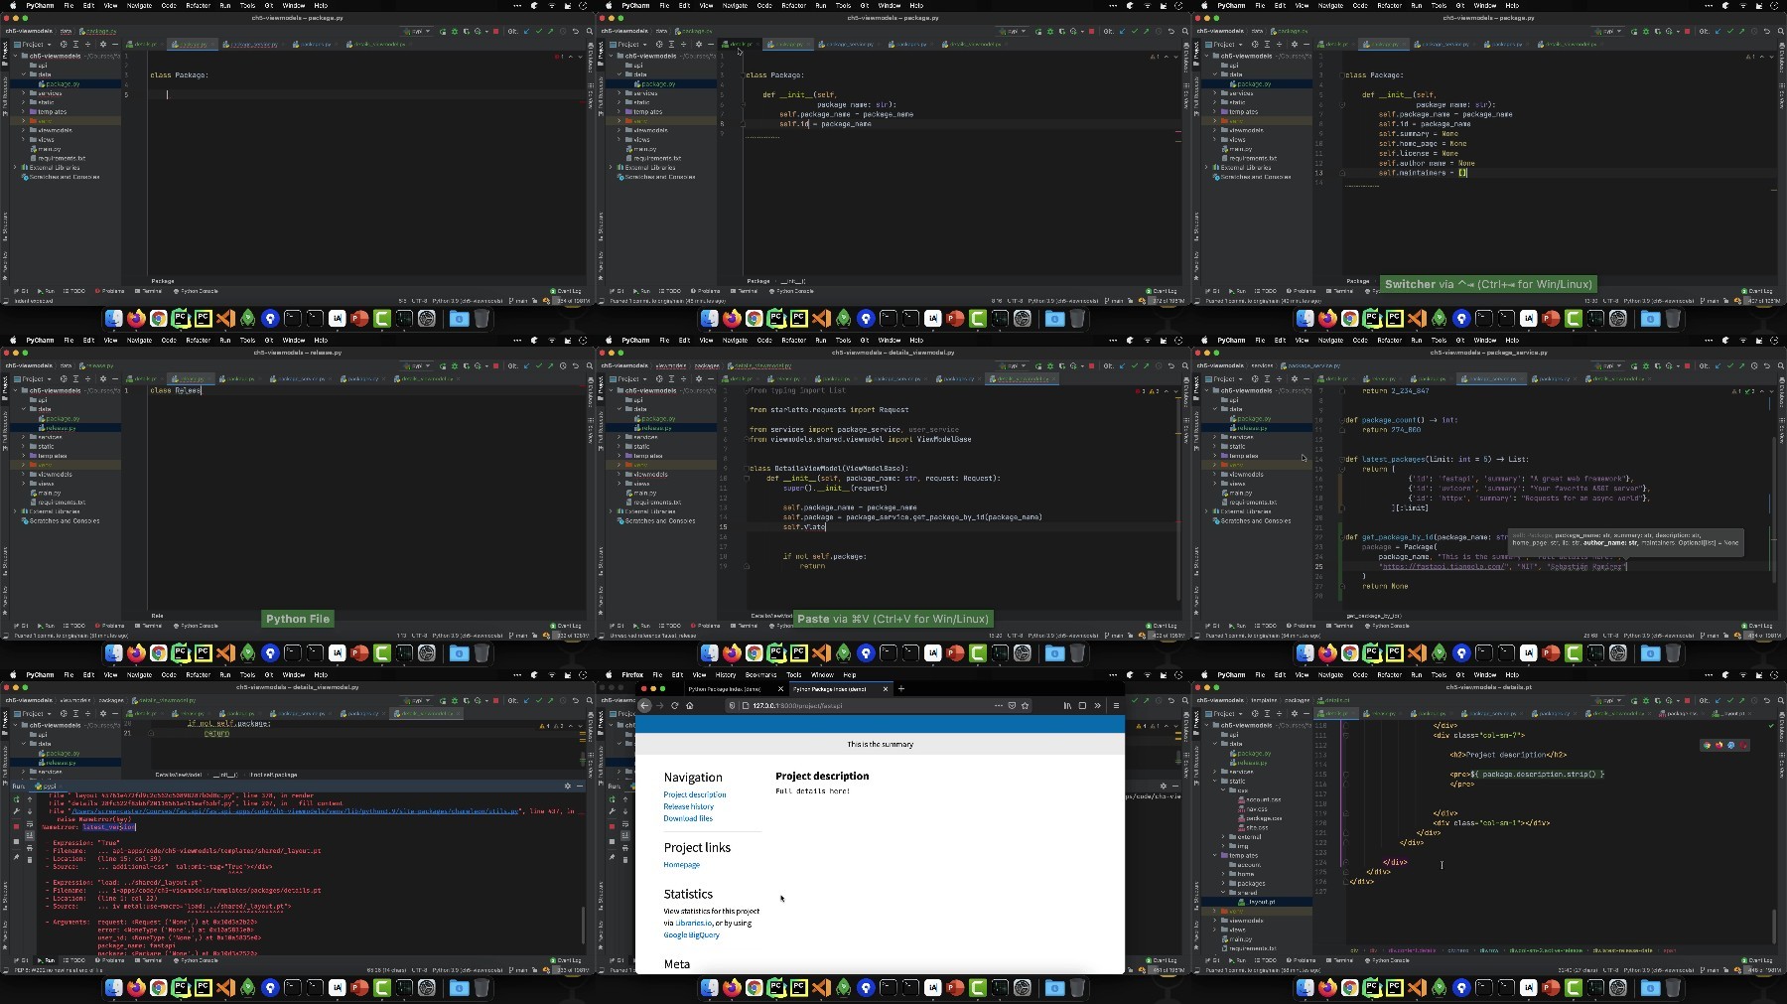Open Chrome preview icon in the details.pt editor

[1707, 744]
